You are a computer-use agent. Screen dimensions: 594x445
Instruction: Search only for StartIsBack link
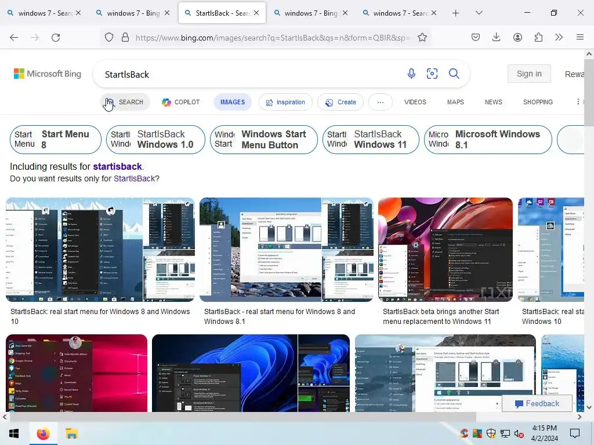pos(135,178)
